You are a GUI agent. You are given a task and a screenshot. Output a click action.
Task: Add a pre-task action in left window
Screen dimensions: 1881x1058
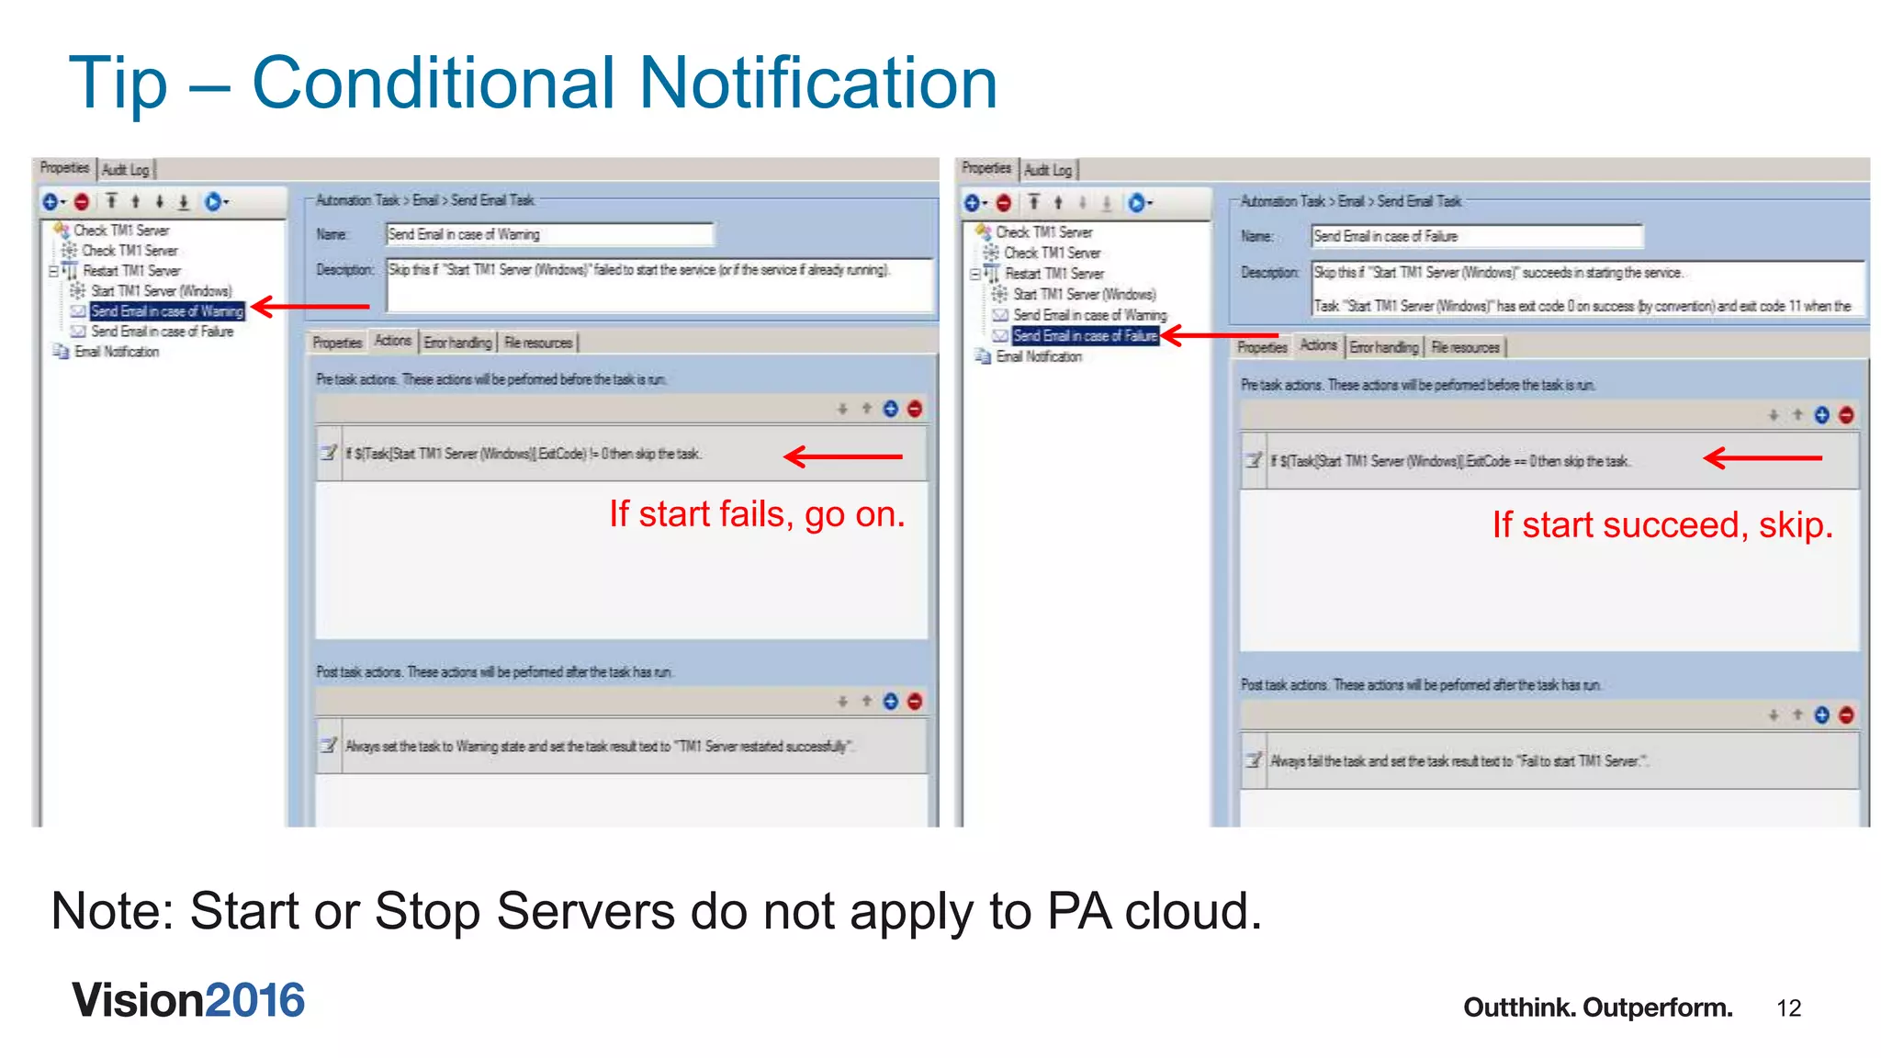pyautogui.click(x=890, y=409)
